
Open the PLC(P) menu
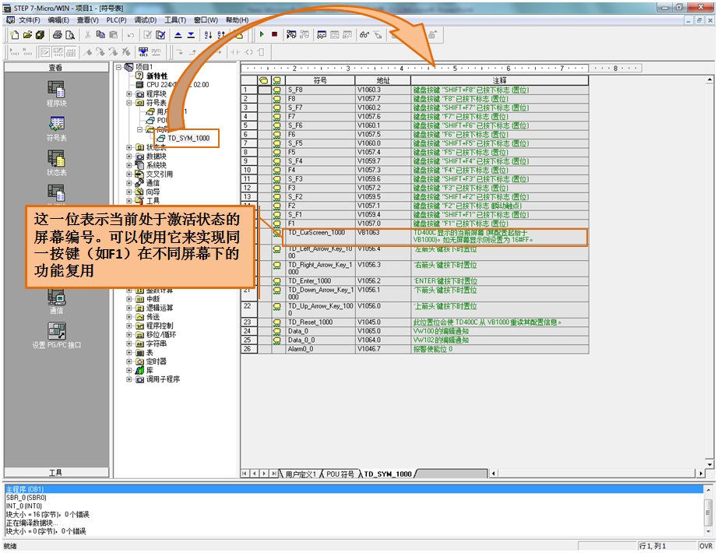pos(116,20)
